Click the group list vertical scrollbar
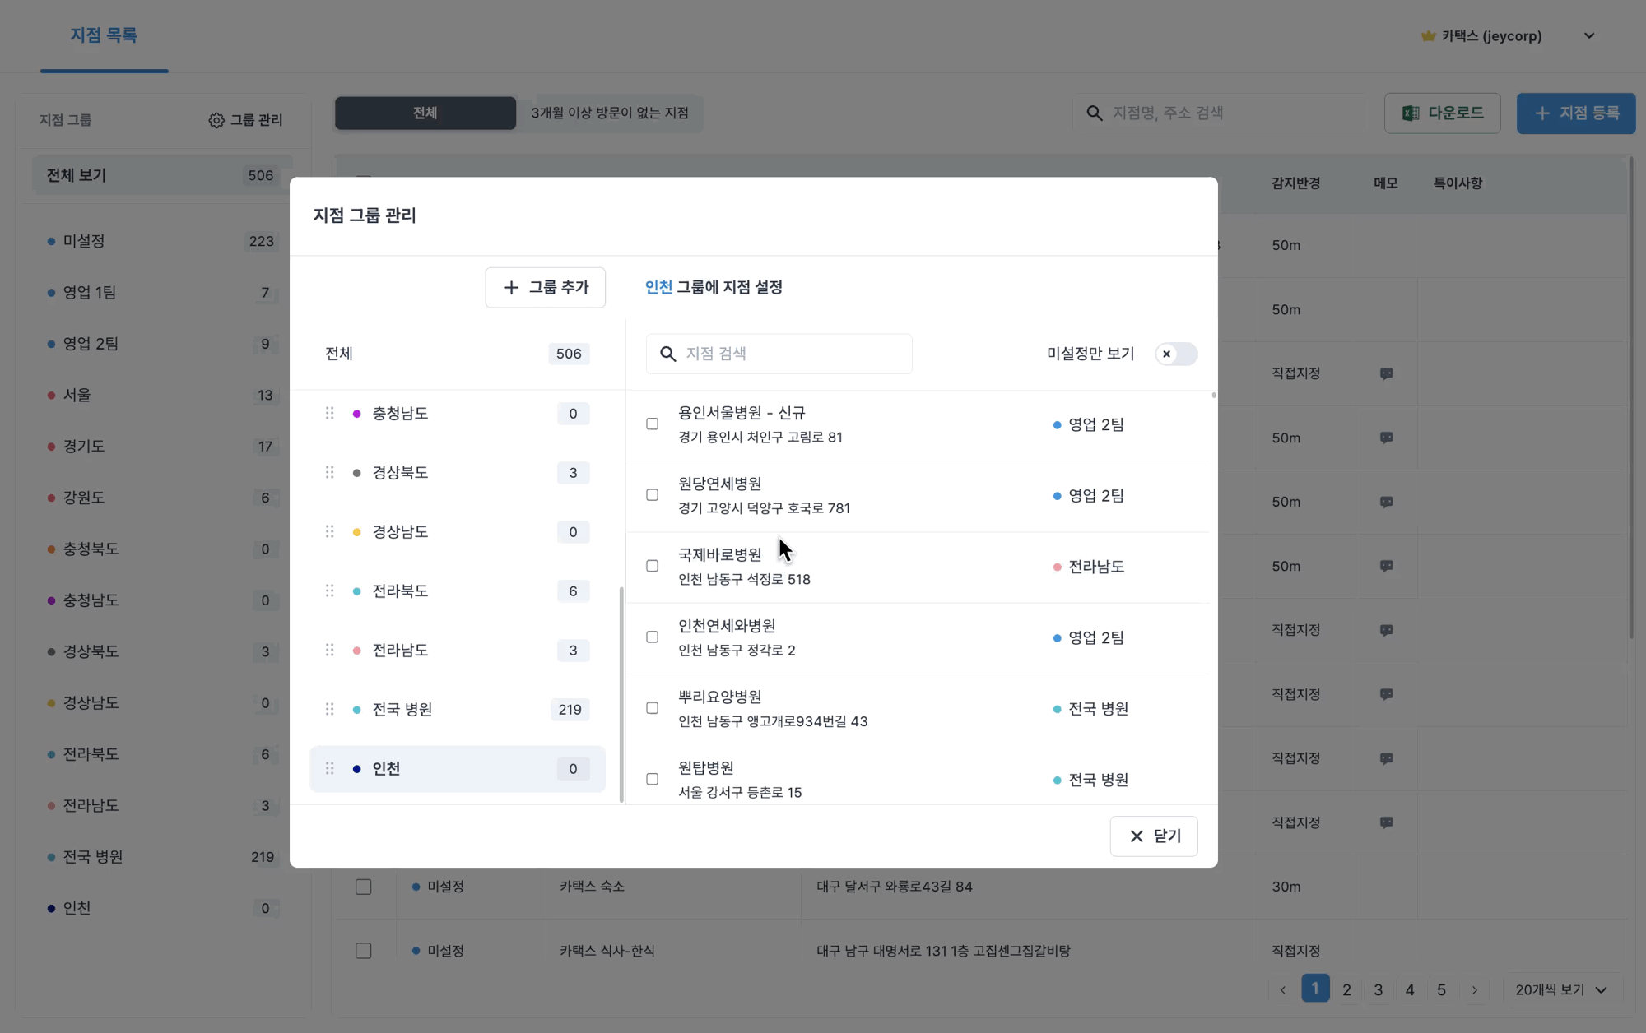Viewport: 1646px width, 1033px height. pos(621,693)
